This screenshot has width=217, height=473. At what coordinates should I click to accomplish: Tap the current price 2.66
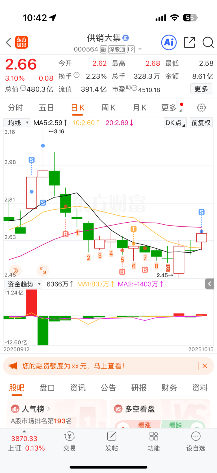(21, 64)
